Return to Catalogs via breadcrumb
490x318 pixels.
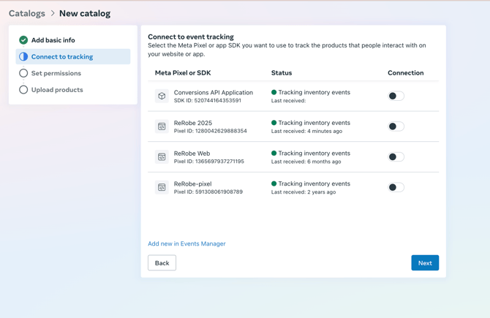[x=27, y=13]
